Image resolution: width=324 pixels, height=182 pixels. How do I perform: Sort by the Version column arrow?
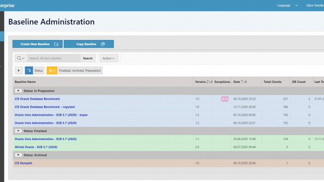point(208,82)
